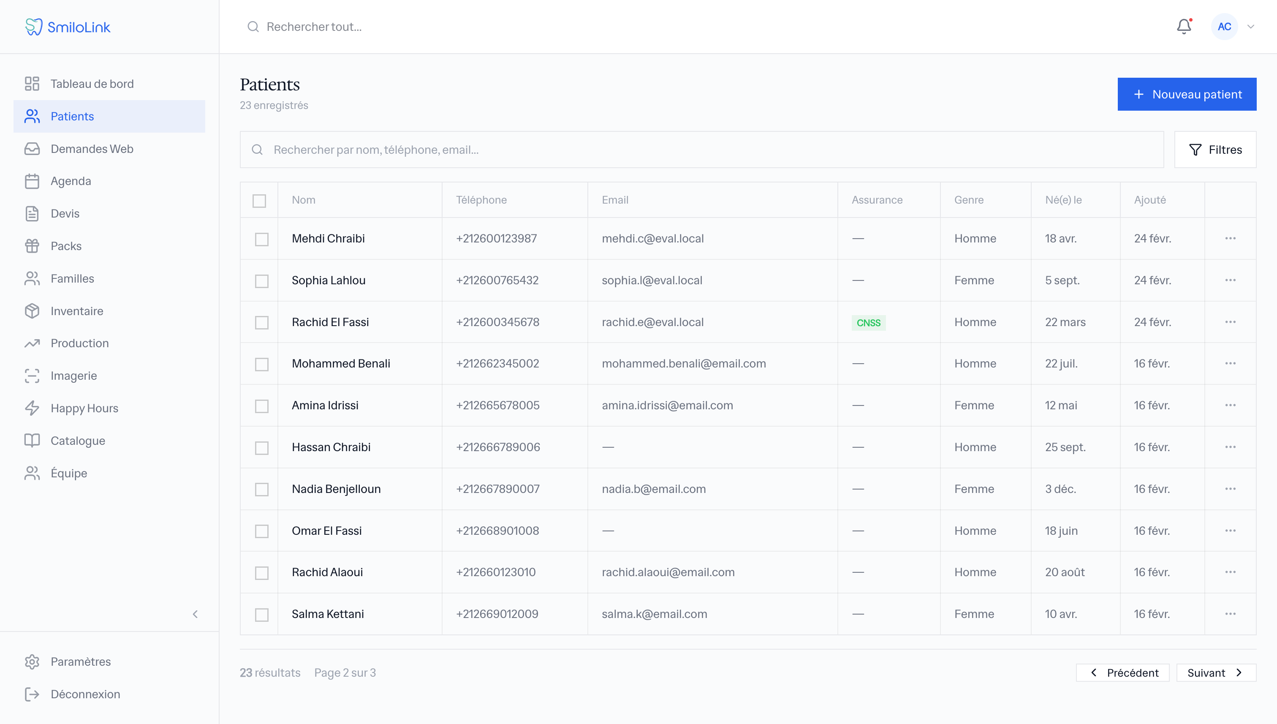Click the Happy Hours lightning icon
Image resolution: width=1277 pixels, height=724 pixels.
32,408
